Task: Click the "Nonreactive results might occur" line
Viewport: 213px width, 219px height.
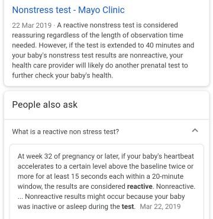Action: click(101, 197)
